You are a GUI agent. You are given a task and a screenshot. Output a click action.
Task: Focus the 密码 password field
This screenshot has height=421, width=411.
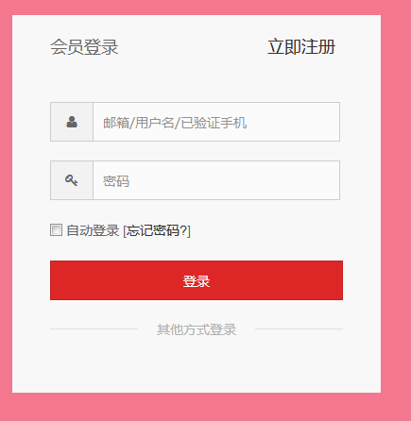coord(216,180)
